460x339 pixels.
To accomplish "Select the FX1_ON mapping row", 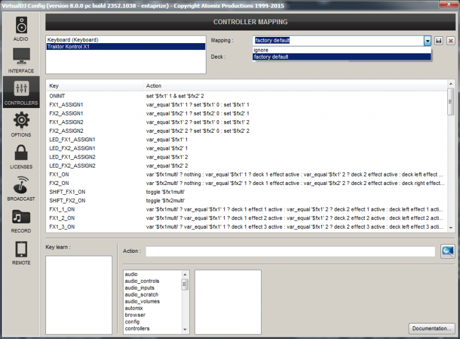I will [x=247, y=175].
